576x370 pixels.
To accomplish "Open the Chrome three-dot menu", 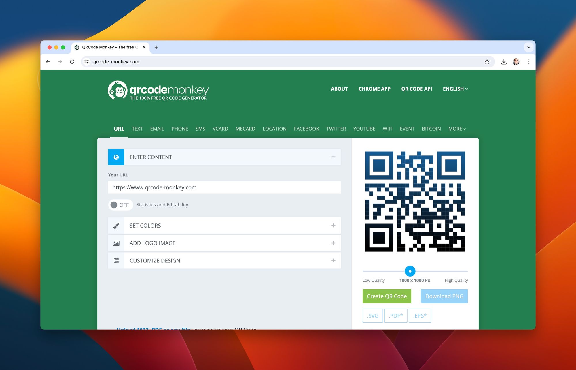I will [528, 62].
